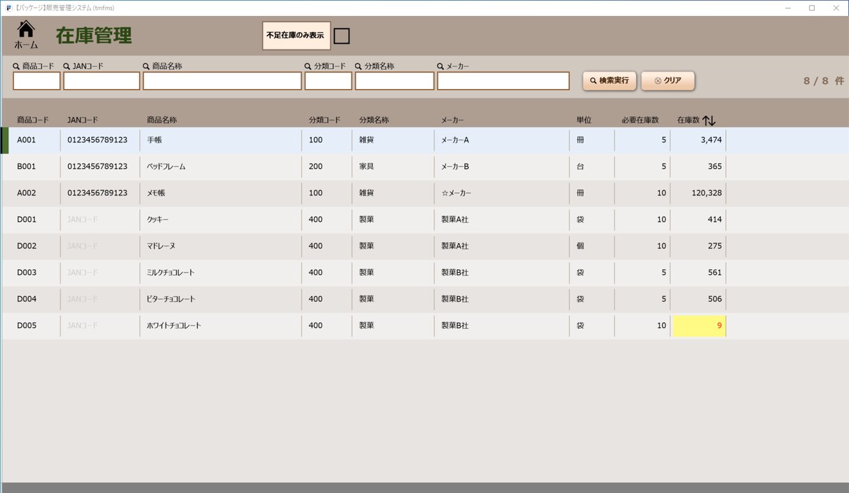
Task: Click the 必要在庫数 column header
Action: [640, 120]
